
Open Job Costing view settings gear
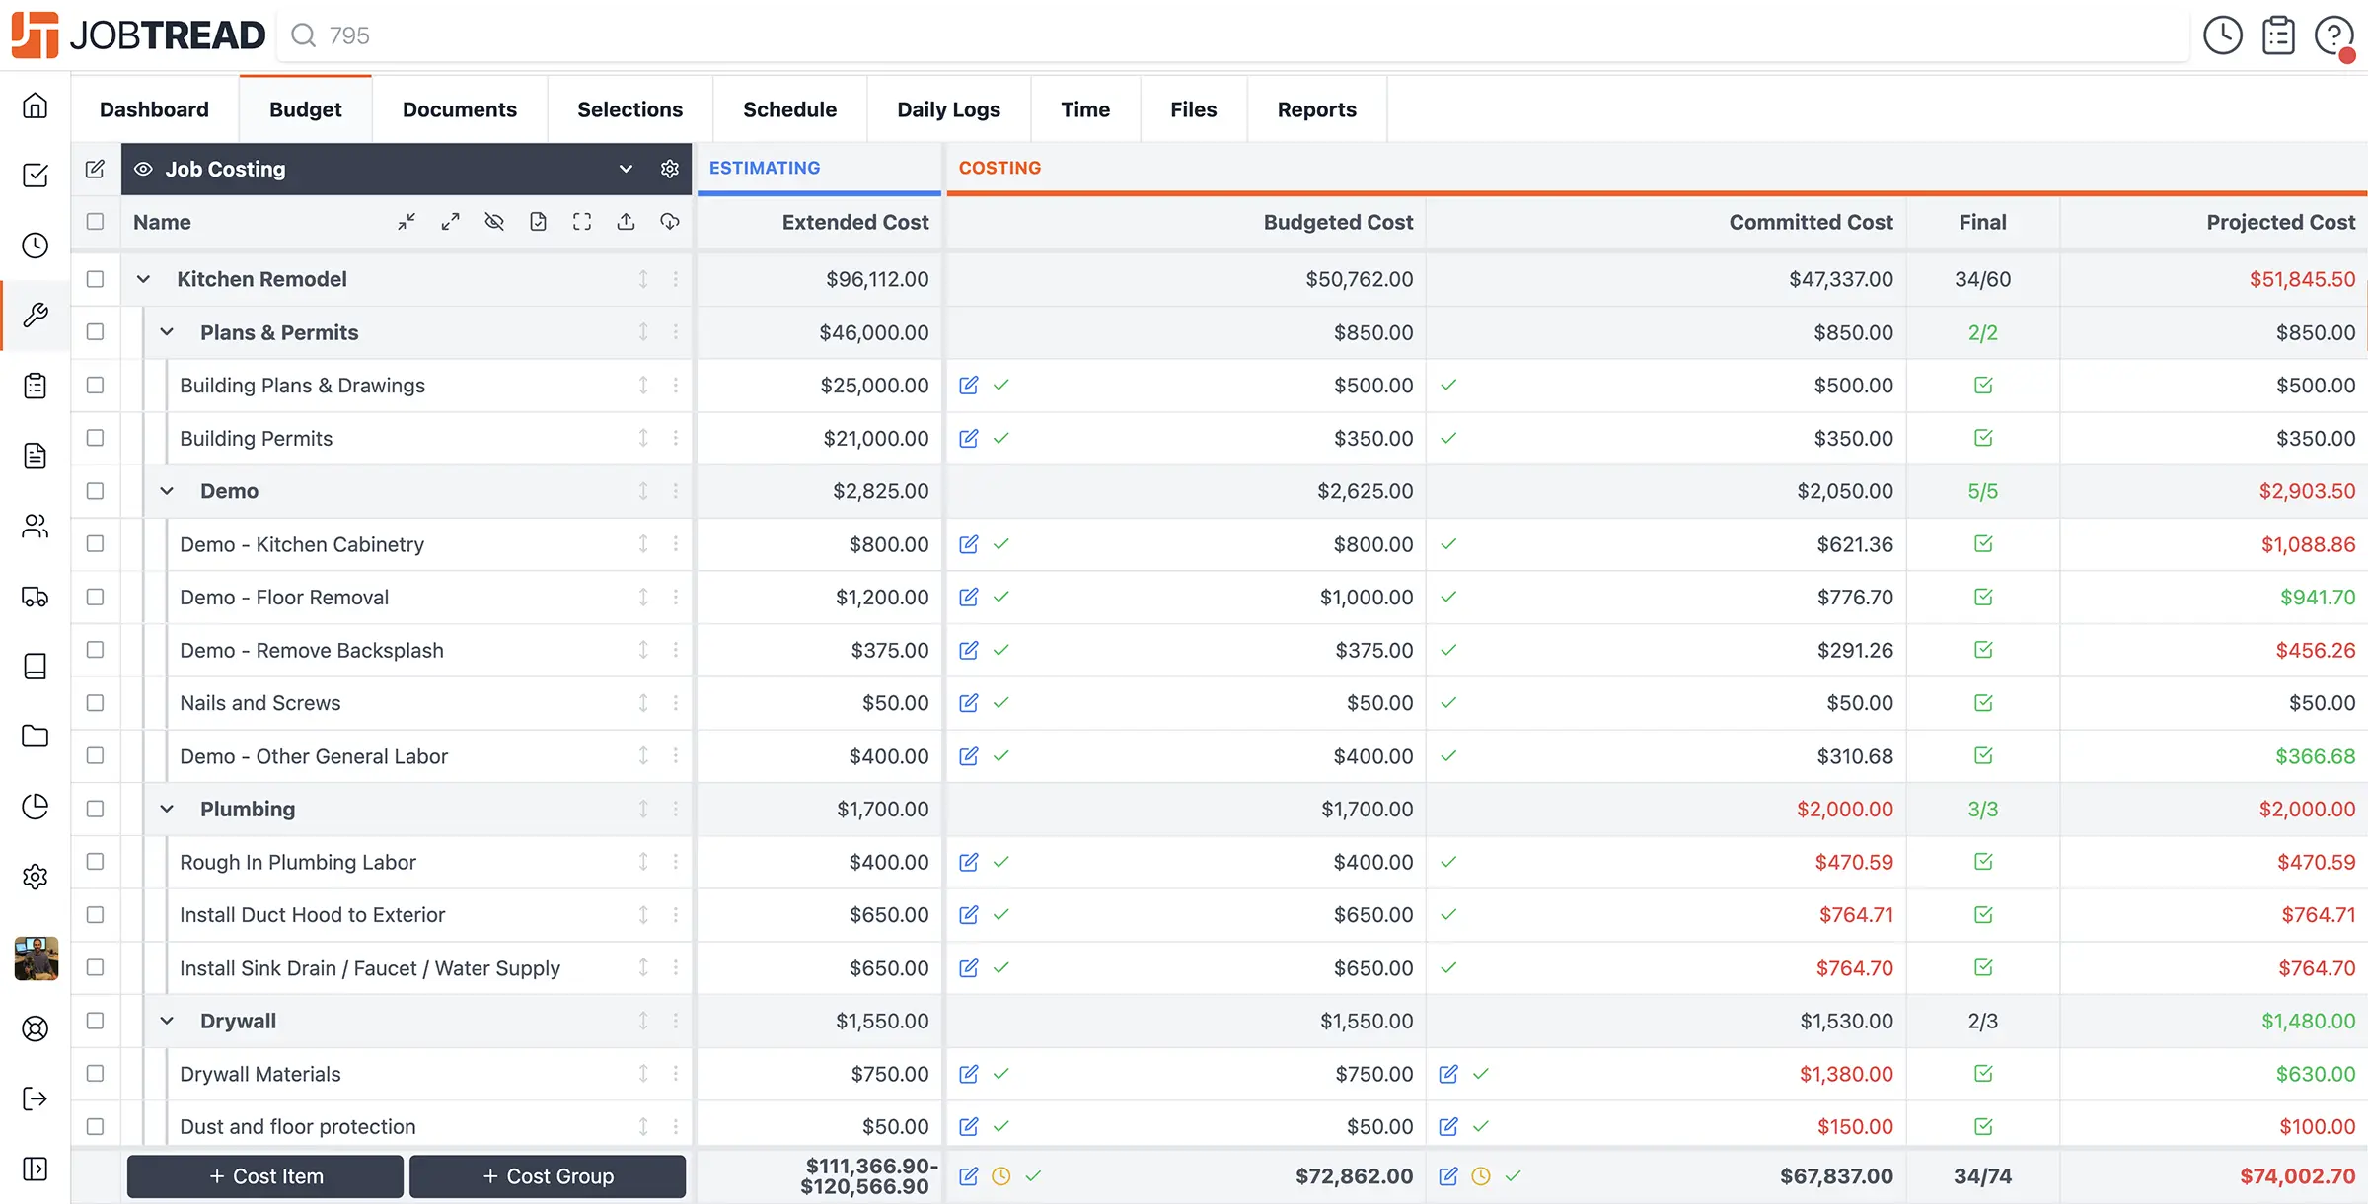coord(670,169)
